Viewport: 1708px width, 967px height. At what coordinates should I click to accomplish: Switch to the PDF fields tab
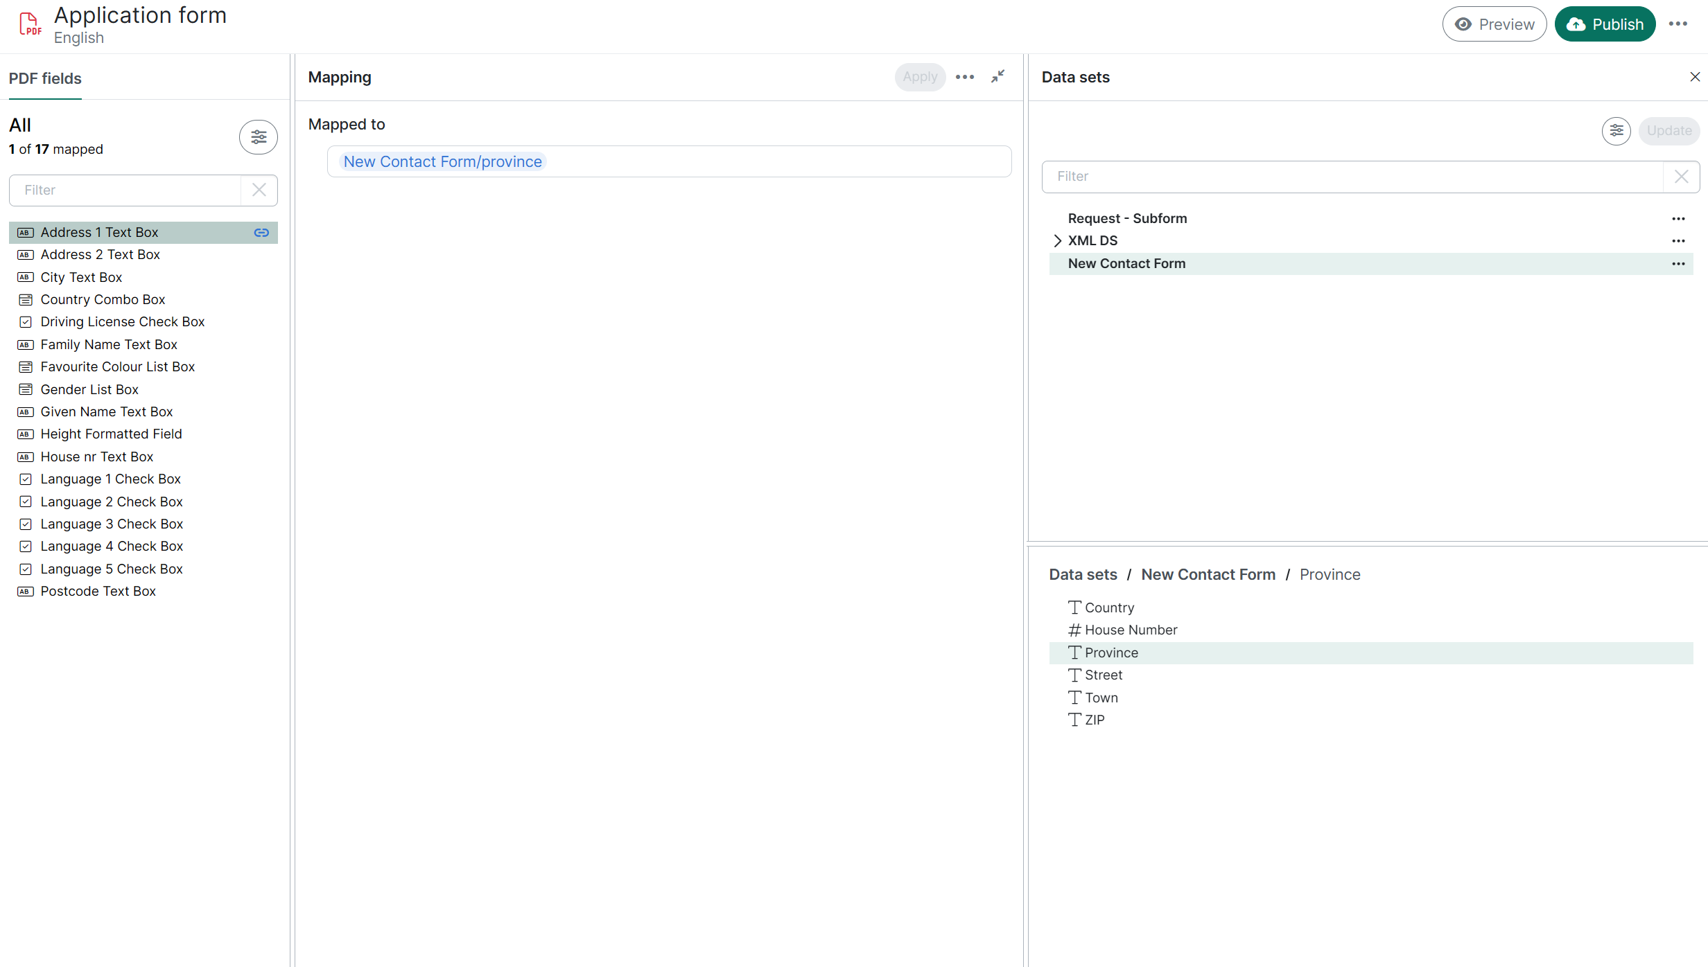[x=45, y=79]
